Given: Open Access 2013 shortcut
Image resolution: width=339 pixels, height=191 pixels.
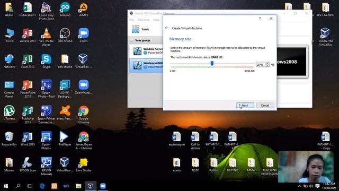Looking at the screenshot, I should point(28,36).
